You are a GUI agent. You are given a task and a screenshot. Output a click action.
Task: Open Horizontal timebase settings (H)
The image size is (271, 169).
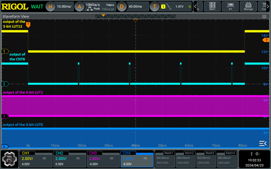click(50, 6)
